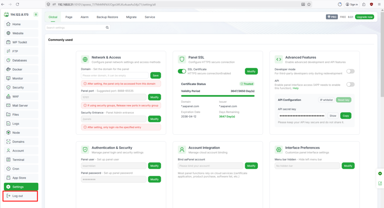Screen dimensions: 384x208
Task: Click the App Store icon
Action: (x=8, y=178)
